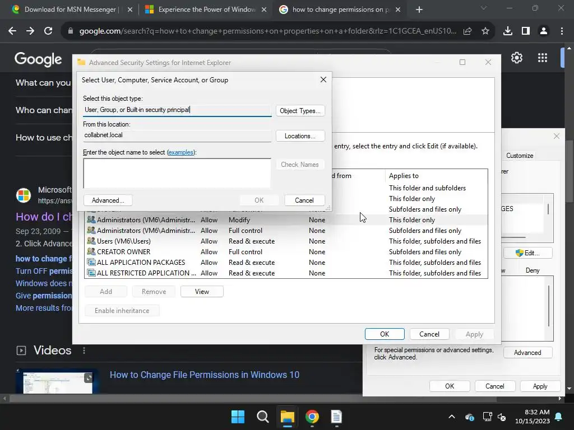Toggle Chrome side panel icon
The image size is (574, 430).
click(526, 31)
